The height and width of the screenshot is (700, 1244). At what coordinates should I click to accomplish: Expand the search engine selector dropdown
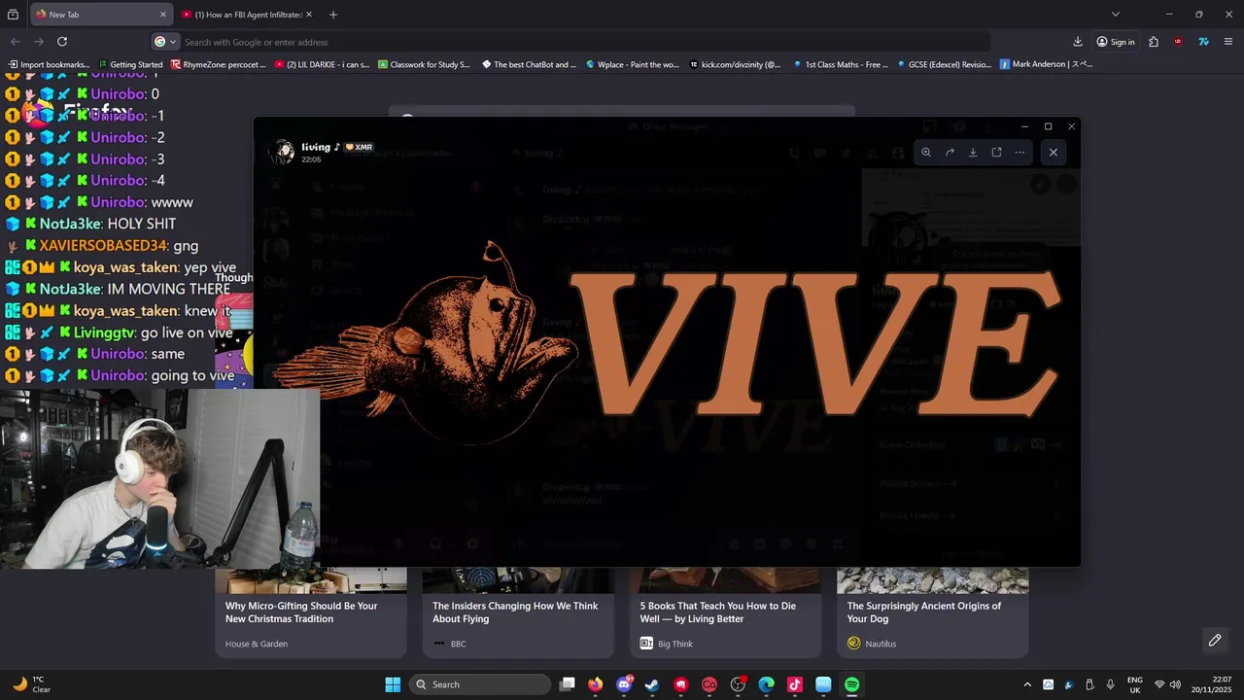coord(165,42)
